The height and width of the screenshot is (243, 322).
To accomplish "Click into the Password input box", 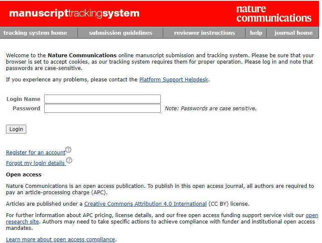I will 102,109.
